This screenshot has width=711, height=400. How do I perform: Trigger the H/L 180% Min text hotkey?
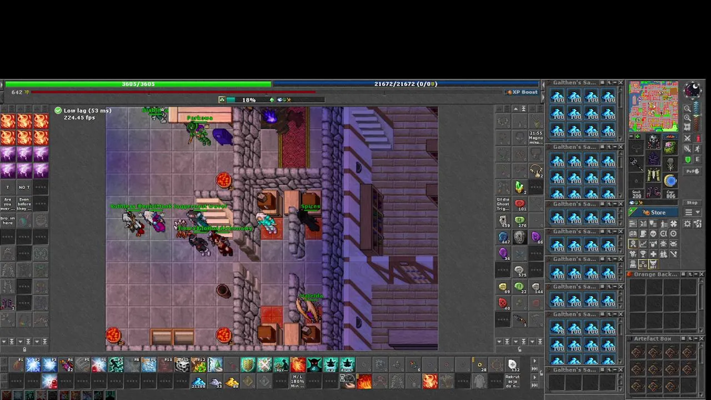pyautogui.click(x=298, y=381)
